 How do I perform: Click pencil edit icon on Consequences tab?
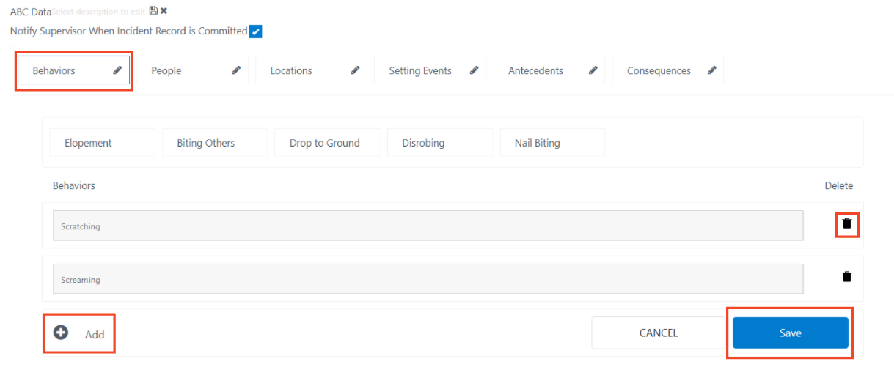[x=711, y=70]
